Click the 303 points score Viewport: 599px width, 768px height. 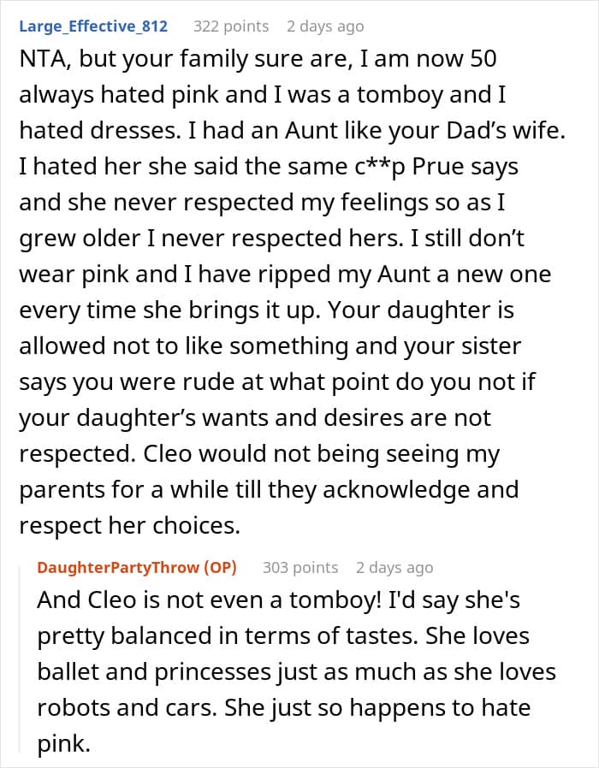(x=300, y=568)
